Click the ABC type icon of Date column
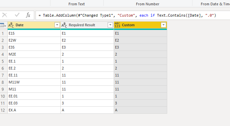 pyautogui.click(x=11, y=25)
